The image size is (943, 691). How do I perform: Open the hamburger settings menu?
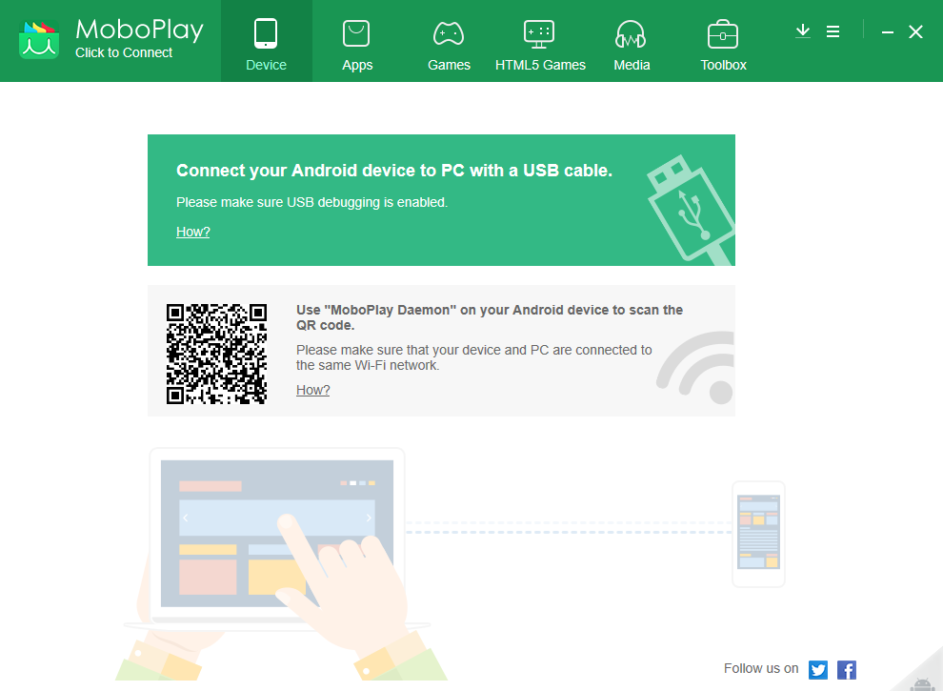coord(833,30)
